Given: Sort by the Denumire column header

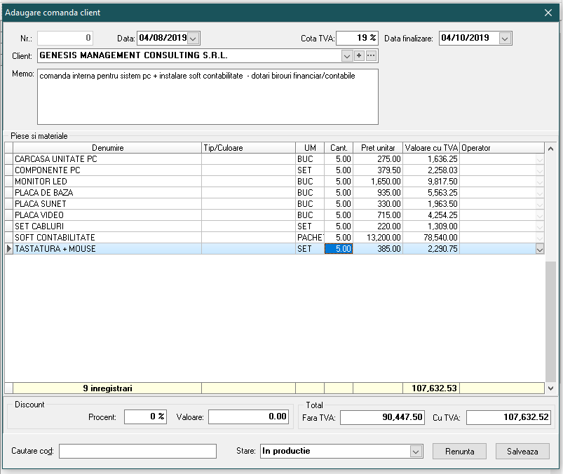Looking at the screenshot, I should tap(107, 148).
